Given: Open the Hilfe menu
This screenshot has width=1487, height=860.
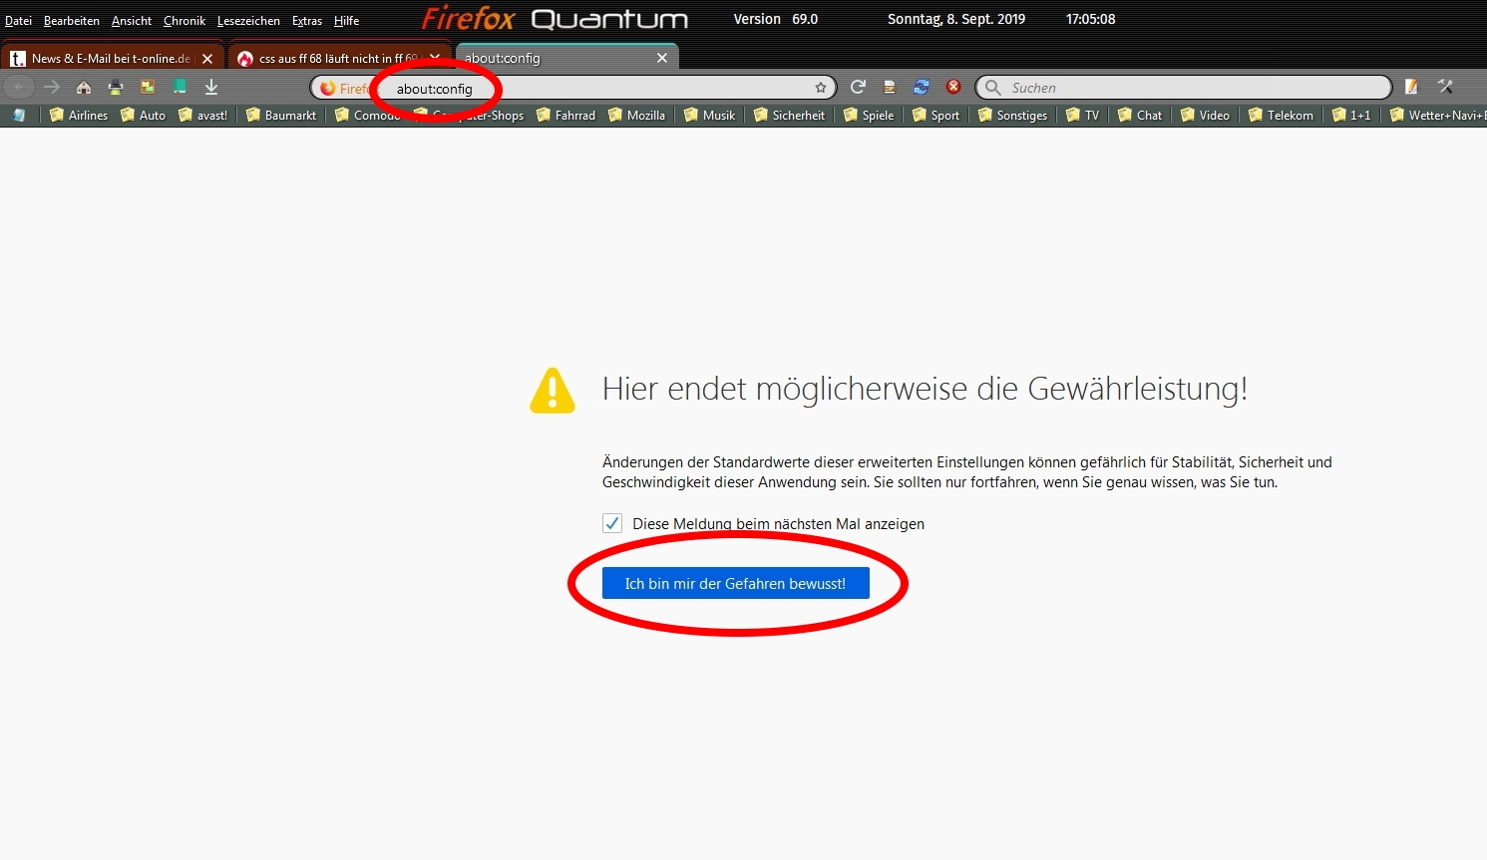Looking at the screenshot, I should [x=346, y=21].
